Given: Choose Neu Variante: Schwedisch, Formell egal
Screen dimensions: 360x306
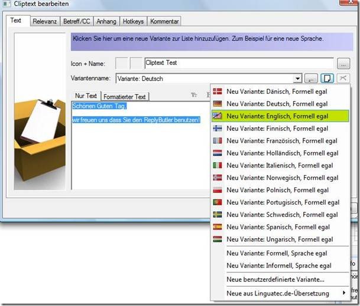Looking at the screenshot, I should [x=280, y=215].
